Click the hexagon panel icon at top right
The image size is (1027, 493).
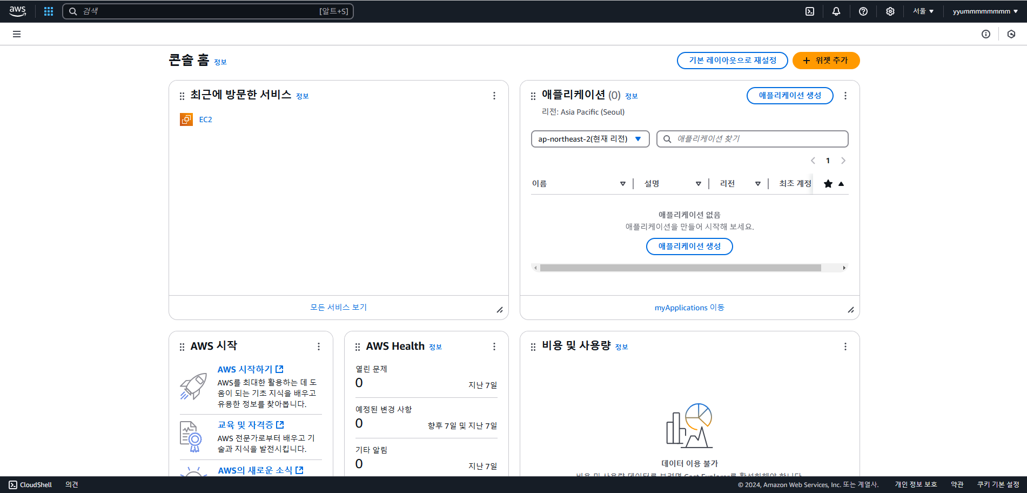point(1011,34)
